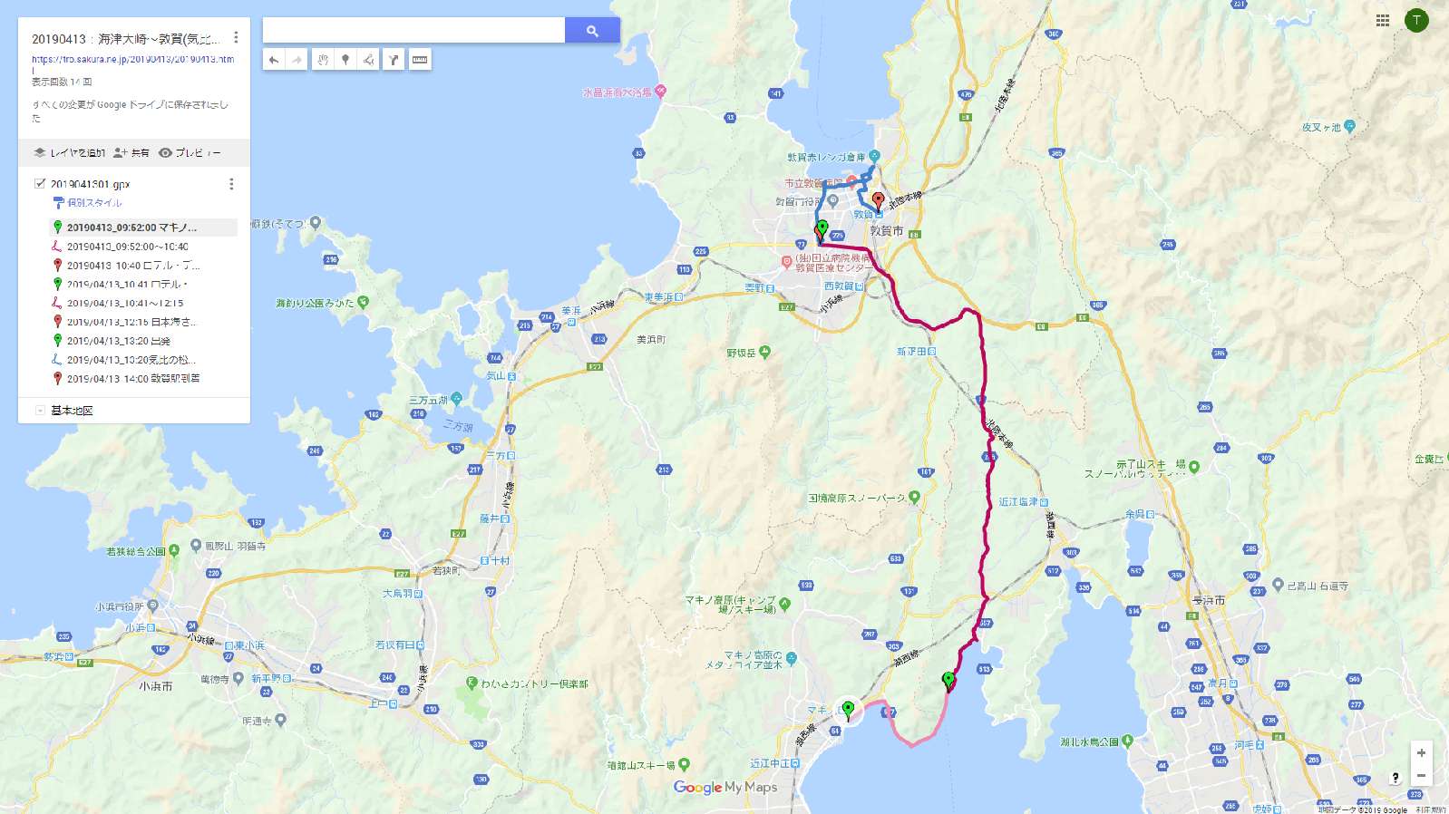Open the ftp.sakura.ne.jp description link

(x=132, y=60)
